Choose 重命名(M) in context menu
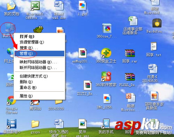This screenshot has width=174, height=137. click(39, 88)
